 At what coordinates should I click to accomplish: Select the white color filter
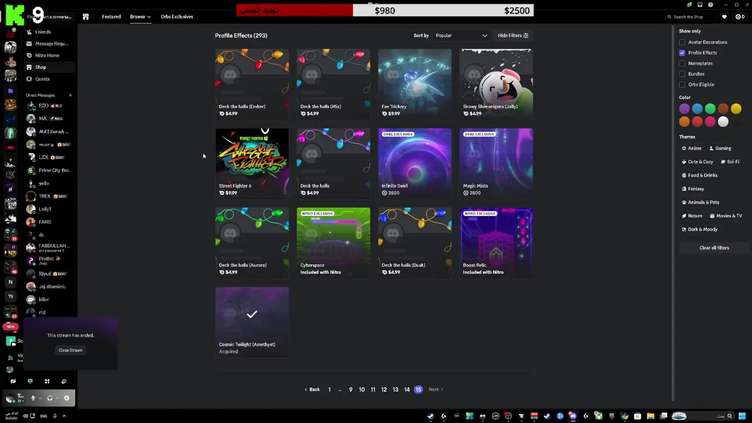pyautogui.click(x=723, y=122)
